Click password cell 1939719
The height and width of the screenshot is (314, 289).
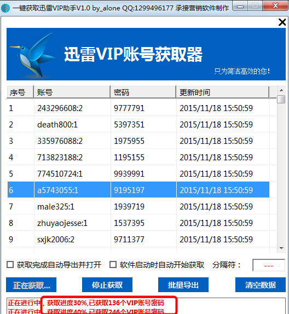[129, 207]
